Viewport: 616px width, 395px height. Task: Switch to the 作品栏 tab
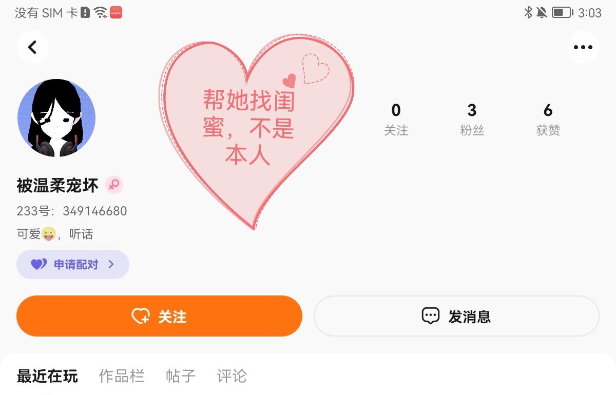pos(122,376)
